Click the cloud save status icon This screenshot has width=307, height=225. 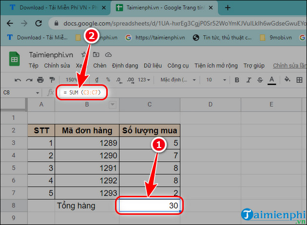(108, 55)
